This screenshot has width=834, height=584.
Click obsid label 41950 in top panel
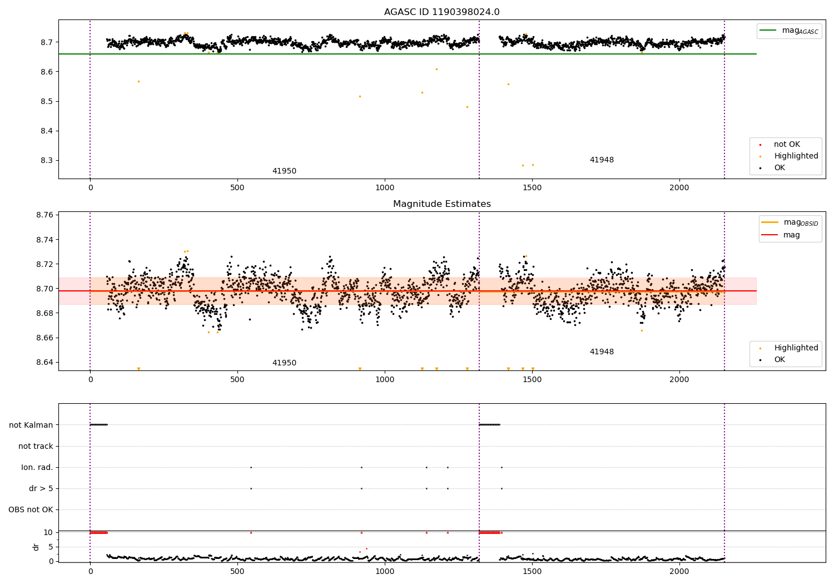[x=284, y=171]
